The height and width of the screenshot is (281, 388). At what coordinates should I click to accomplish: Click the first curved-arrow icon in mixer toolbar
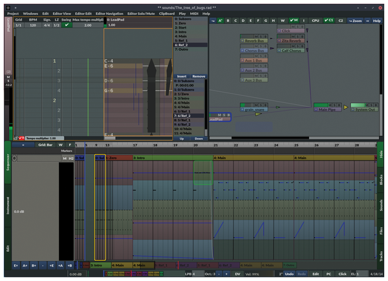click(213, 21)
